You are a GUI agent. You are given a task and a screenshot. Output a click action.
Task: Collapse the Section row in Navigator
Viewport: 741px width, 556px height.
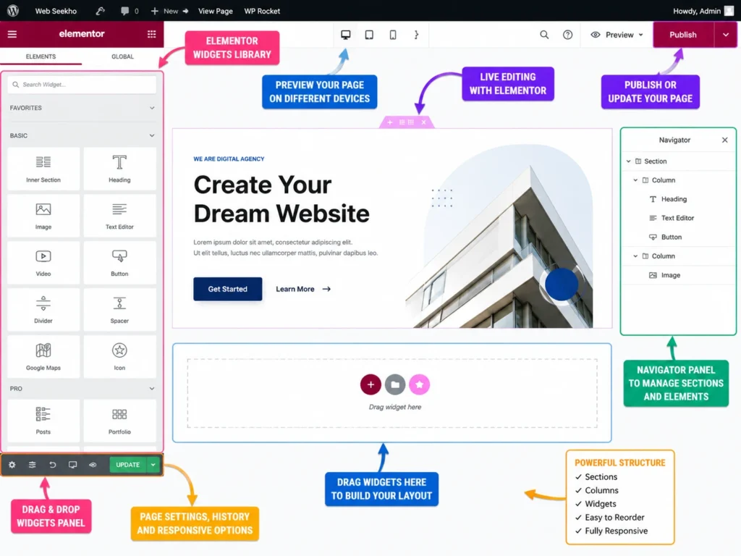[x=629, y=161]
